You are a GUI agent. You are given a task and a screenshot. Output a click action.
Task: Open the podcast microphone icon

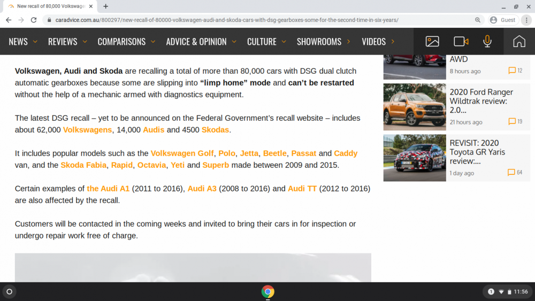[487, 42]
